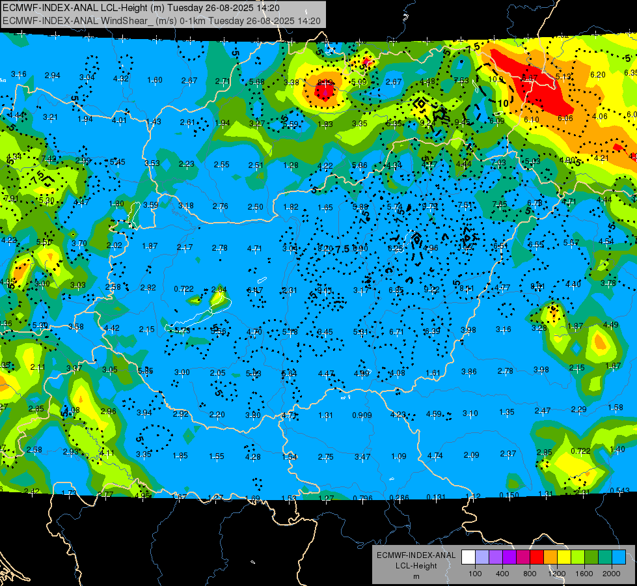Viewport: 637px width, 586px height.
Task: Click the wind shear value 10.9
Action: [x=496, y=79]
